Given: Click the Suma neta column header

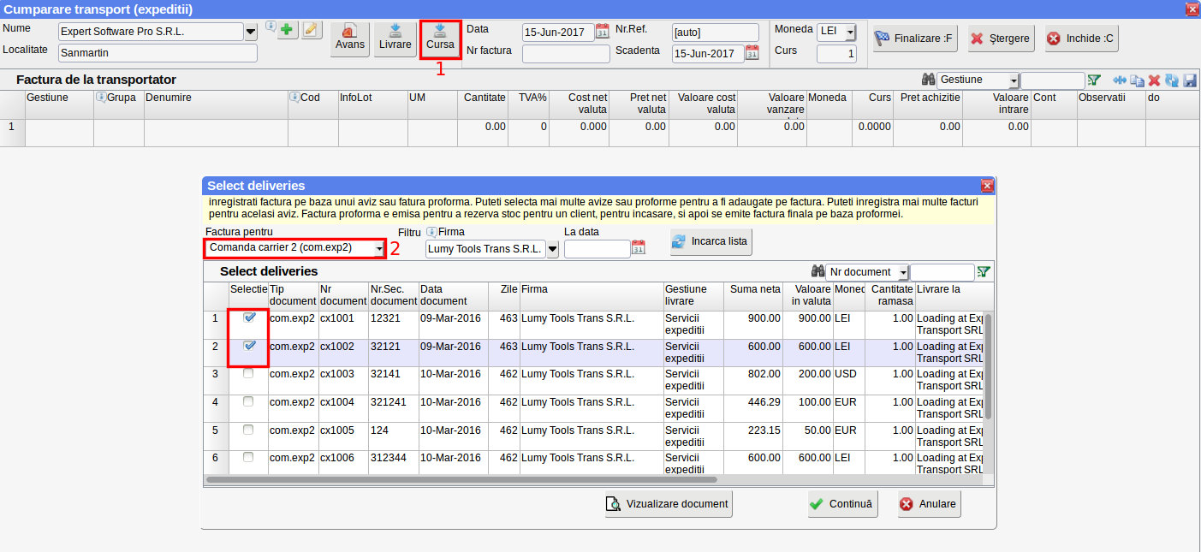Looking at the screenshot, I should point(753,295).
